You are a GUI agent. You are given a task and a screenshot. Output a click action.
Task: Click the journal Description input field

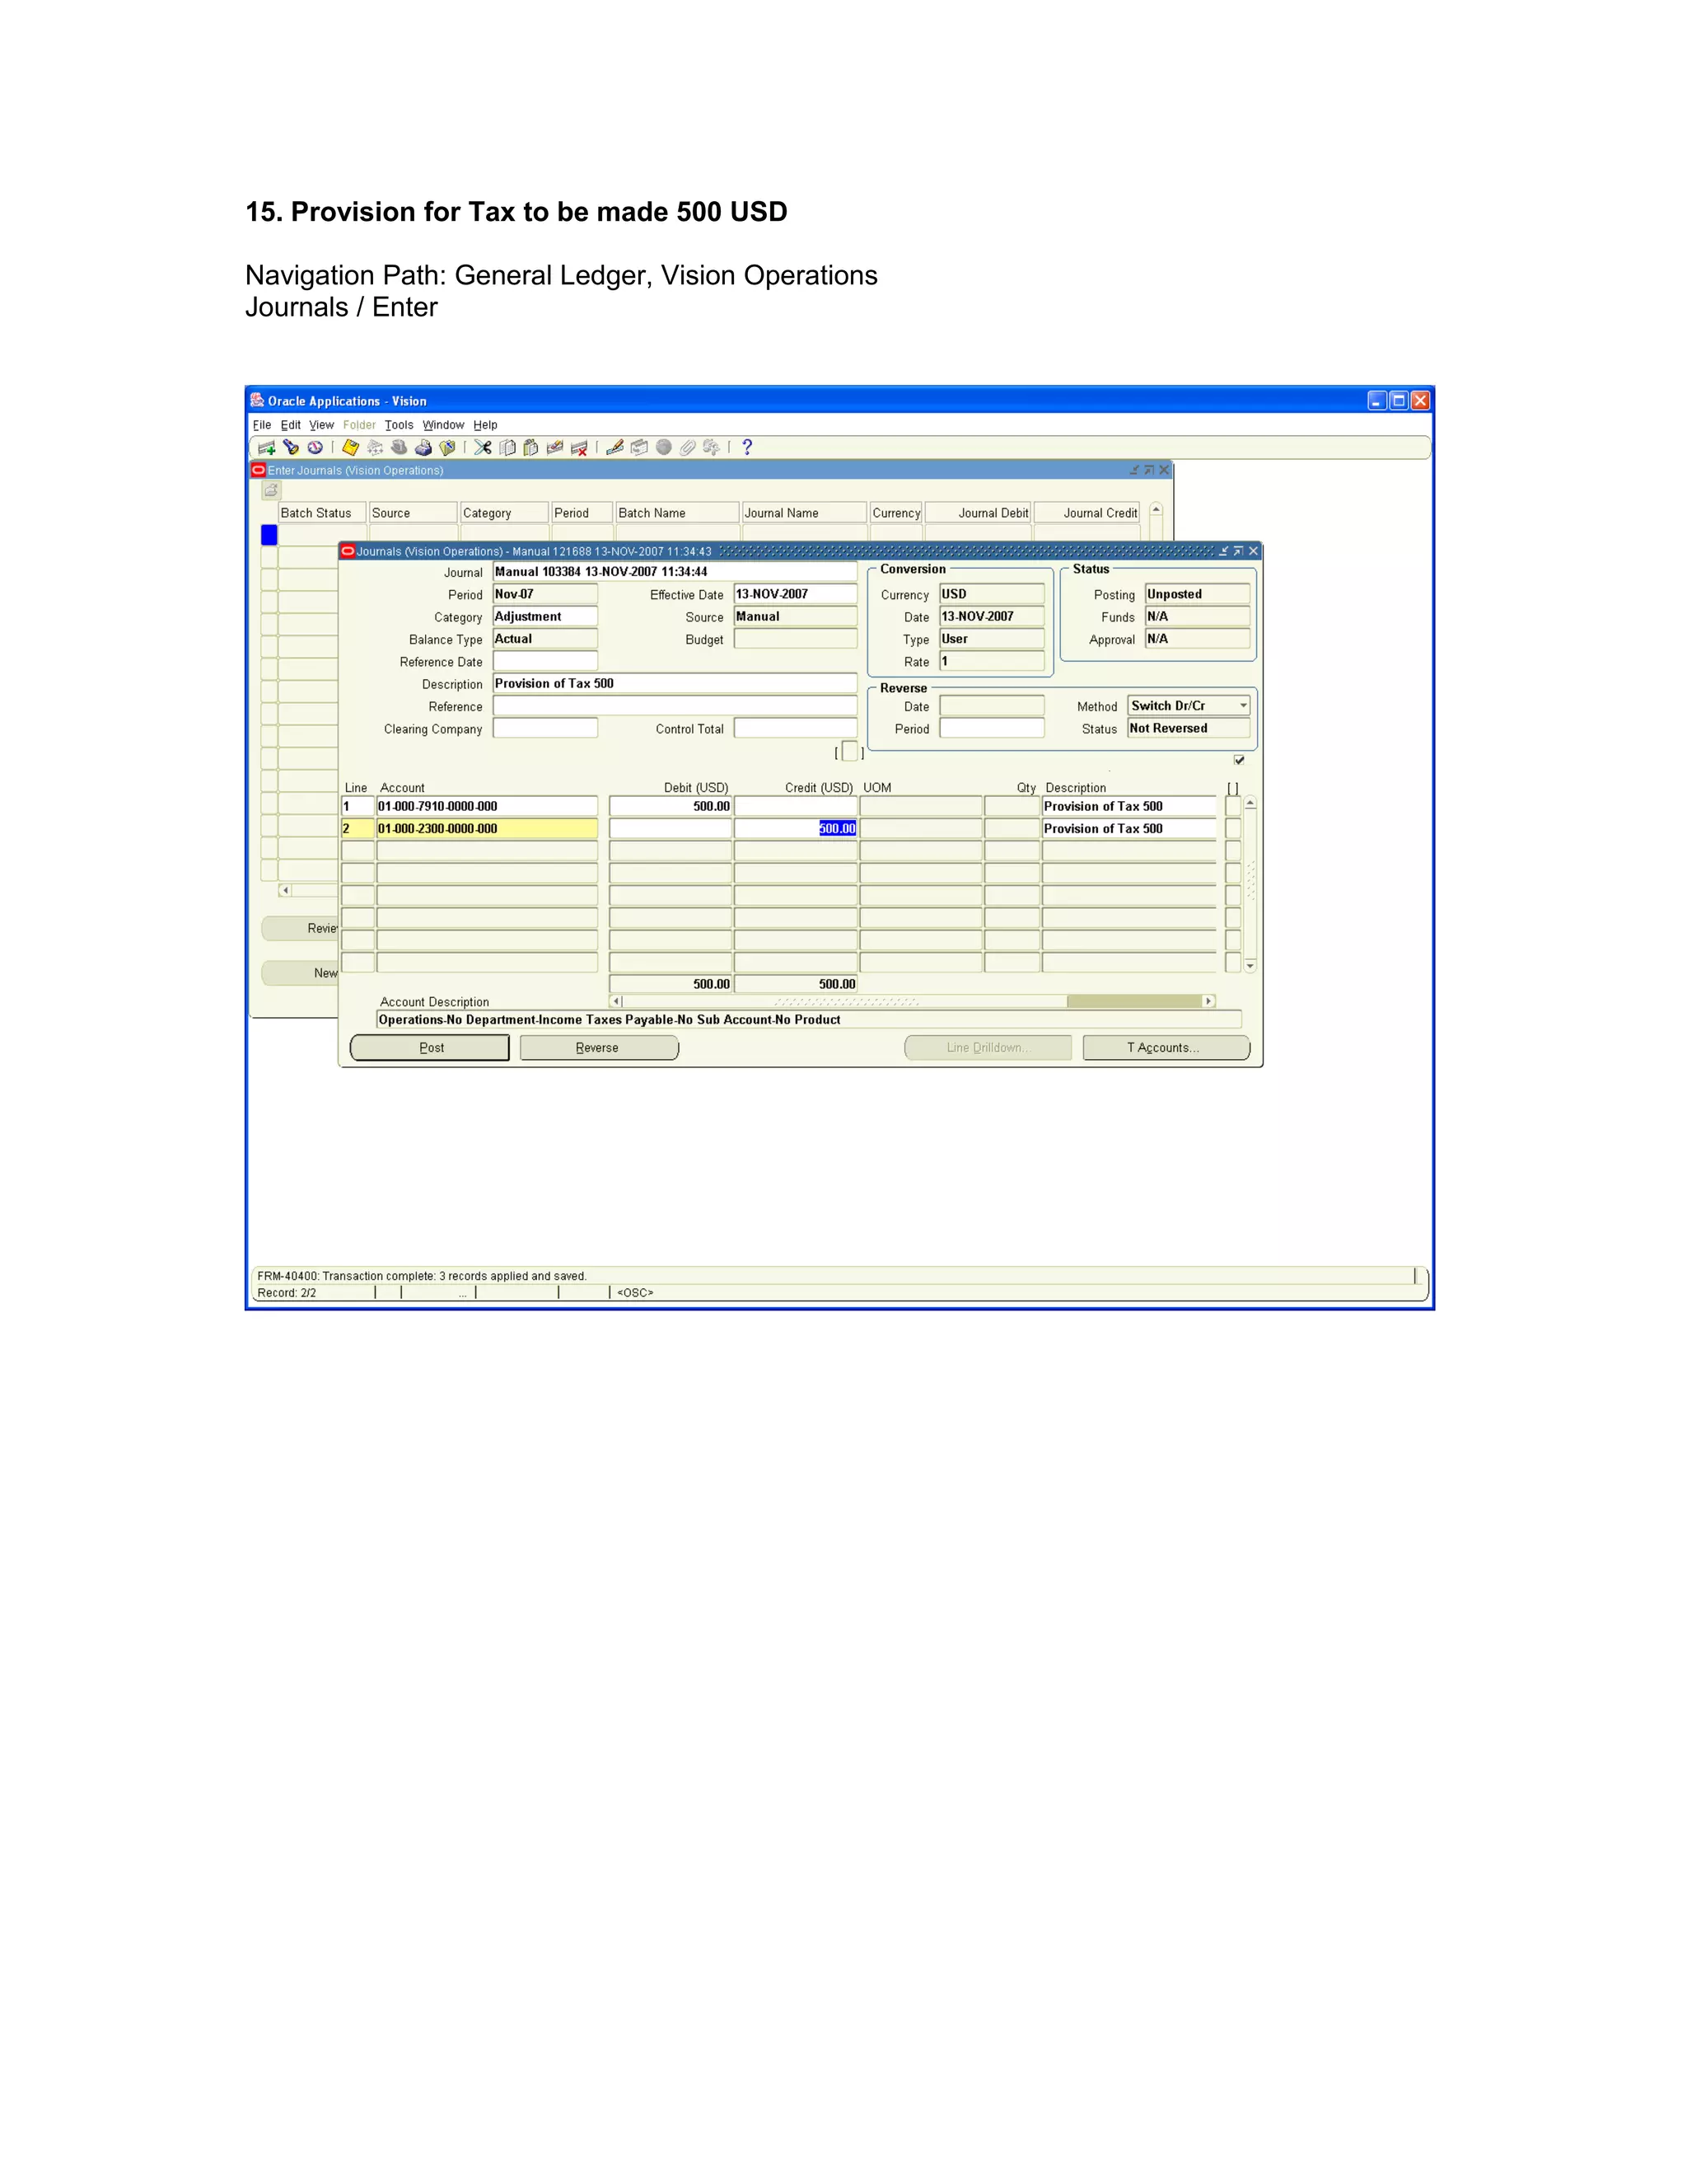coord(675,684)
